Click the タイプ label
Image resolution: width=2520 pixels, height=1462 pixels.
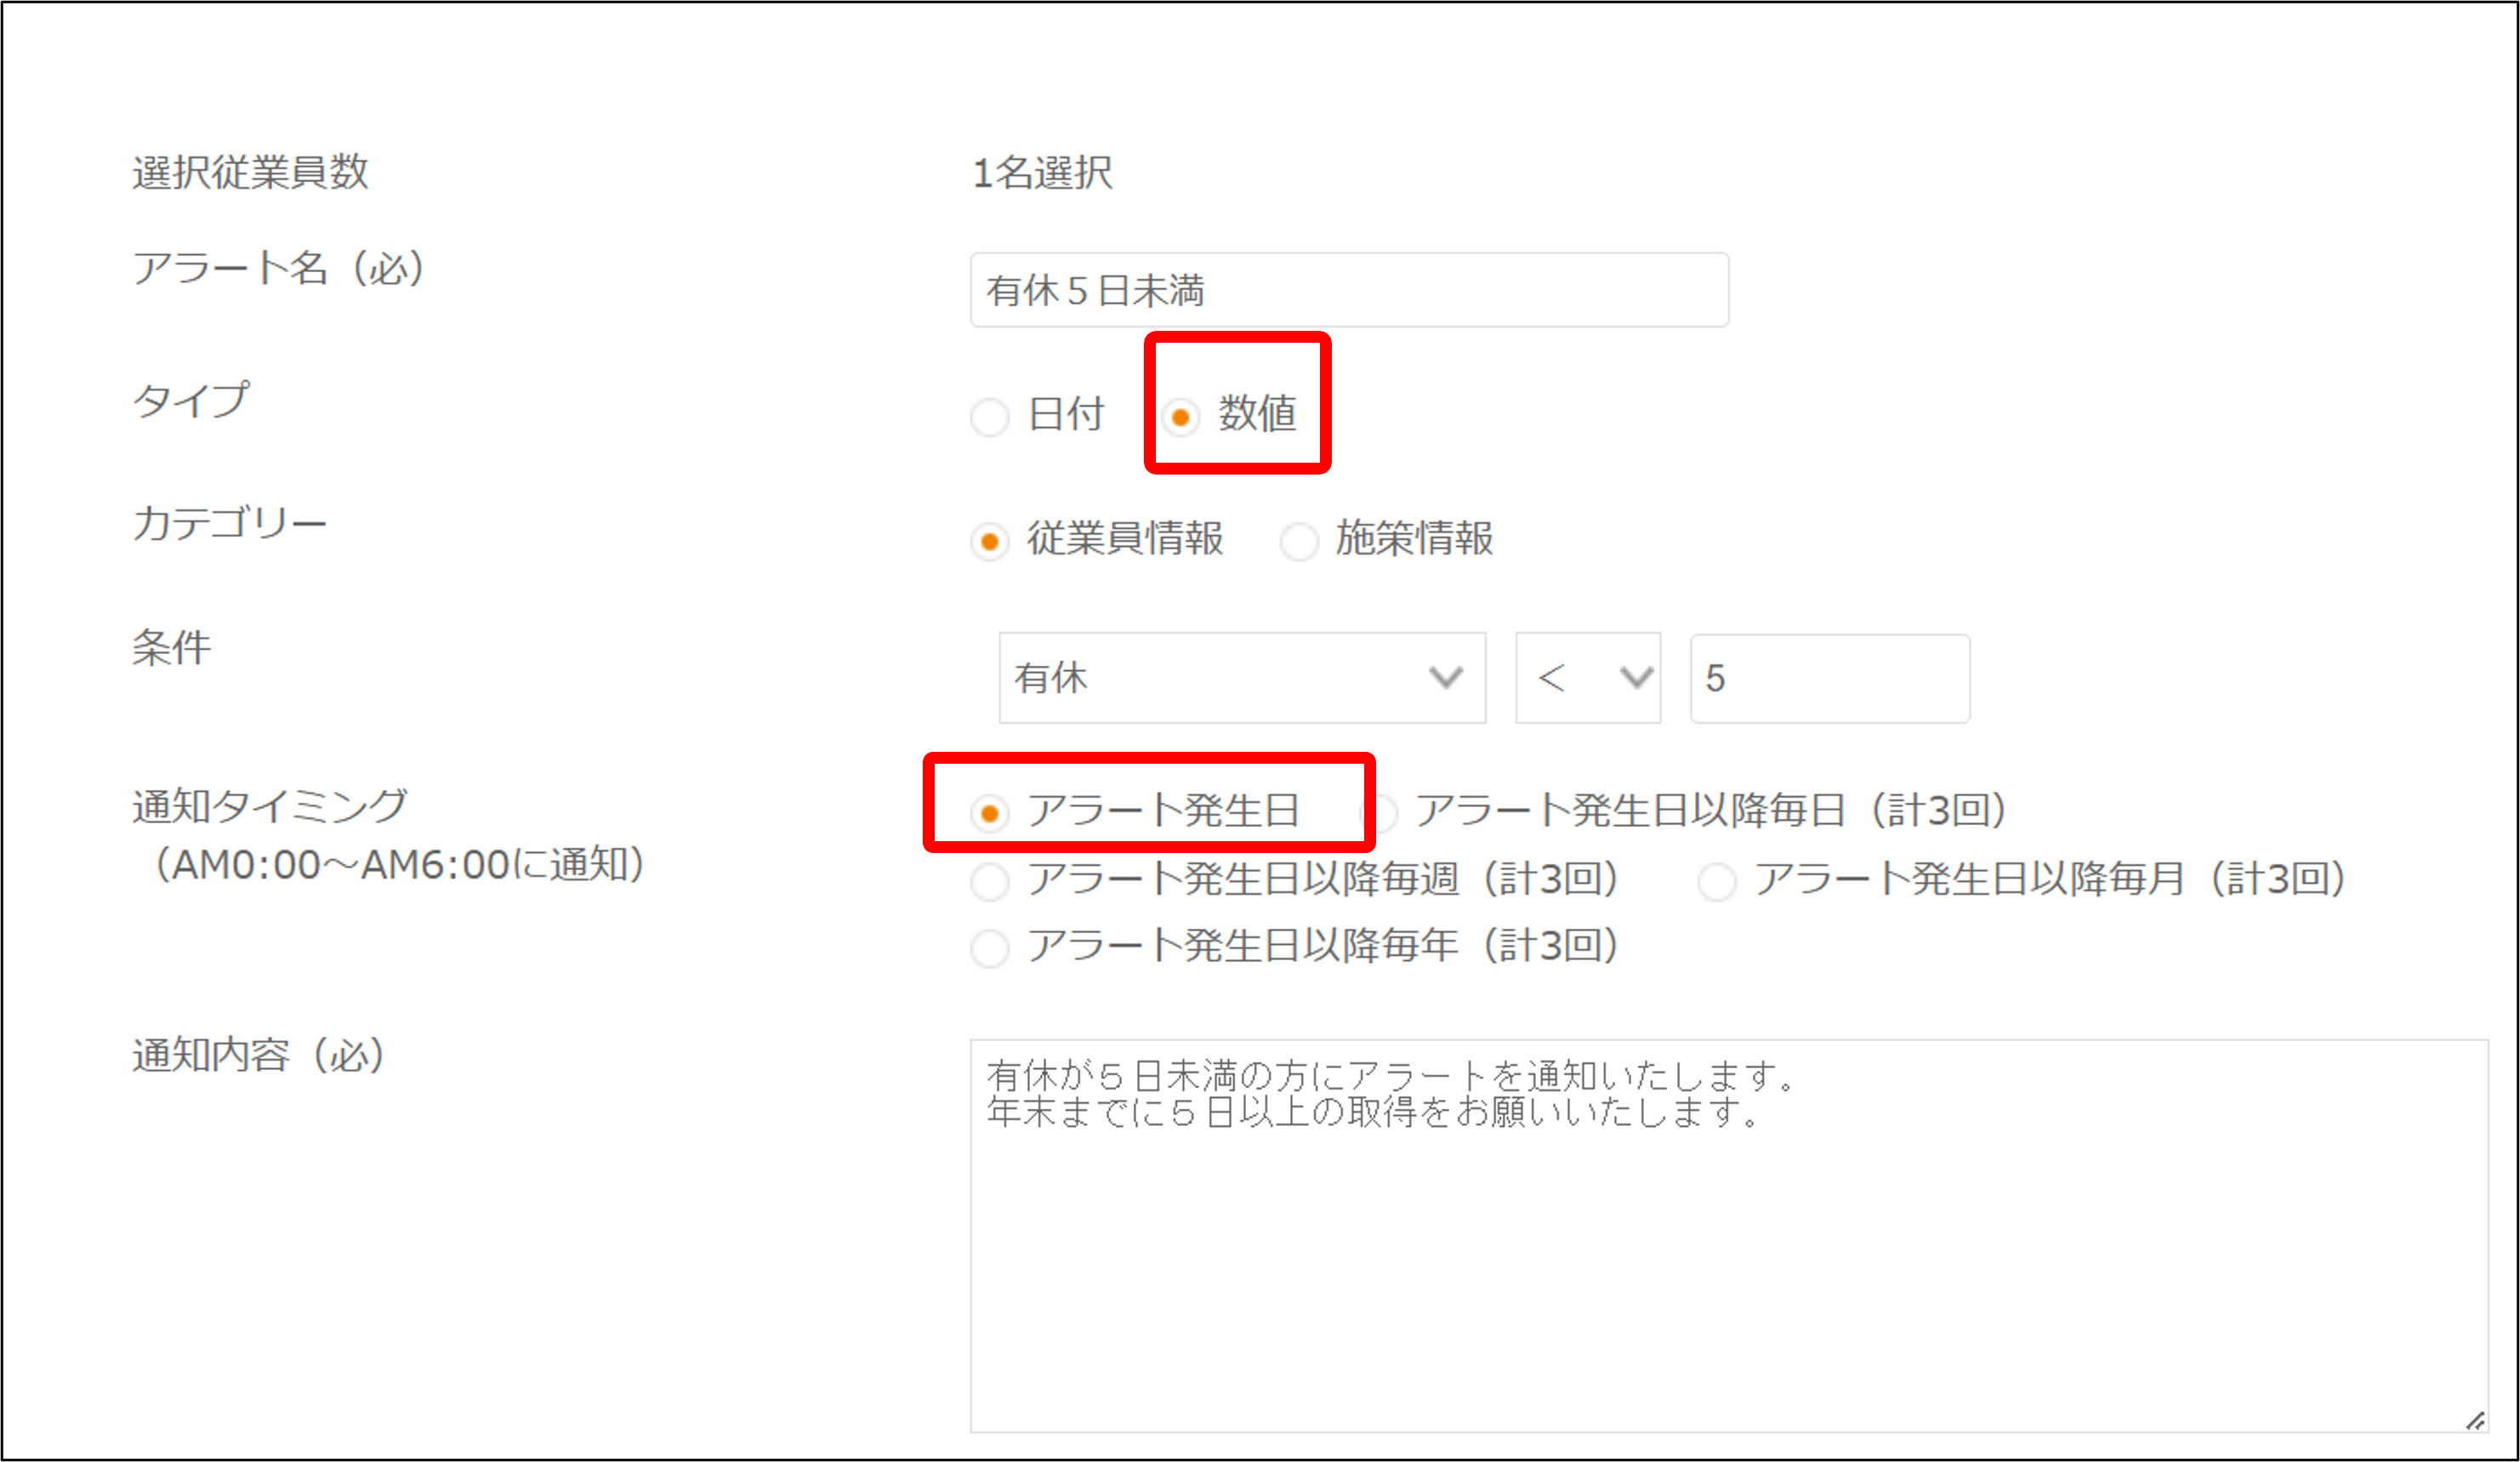pos(191,400)
